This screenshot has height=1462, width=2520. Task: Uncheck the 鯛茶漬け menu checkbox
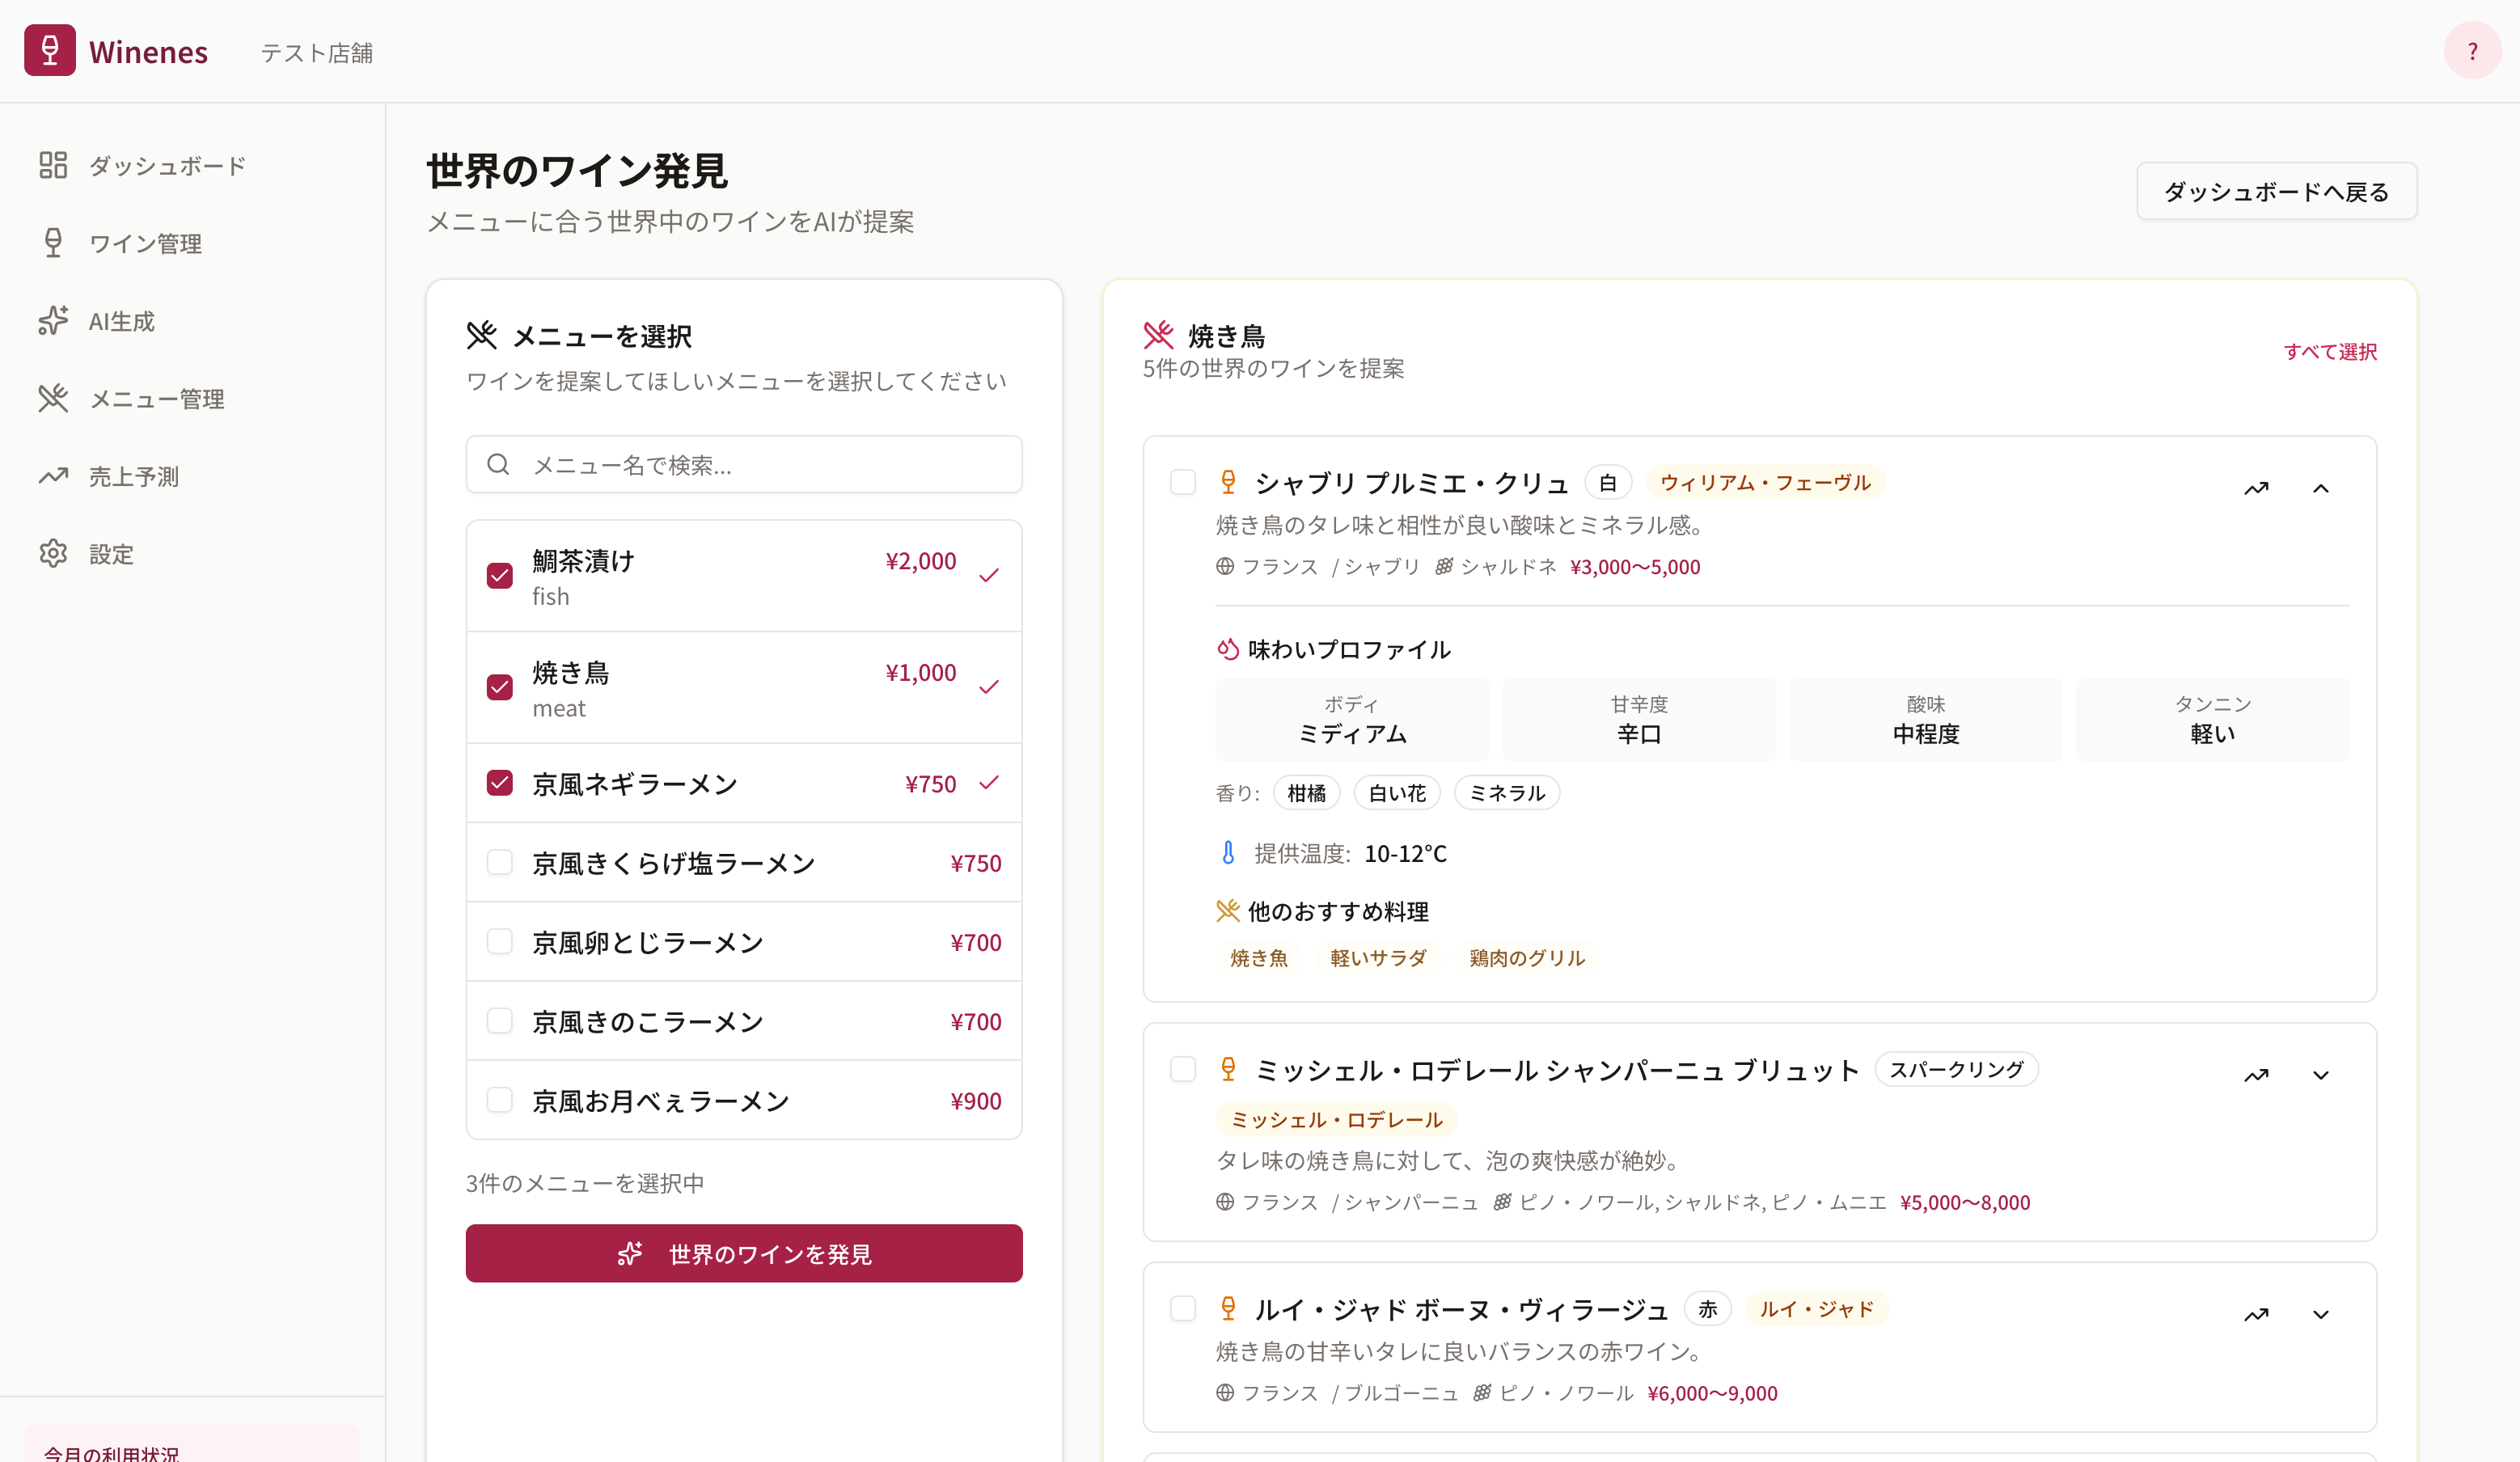tap(500, 575)
